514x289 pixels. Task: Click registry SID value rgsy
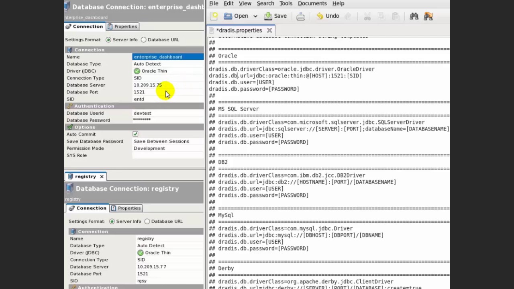170,281
